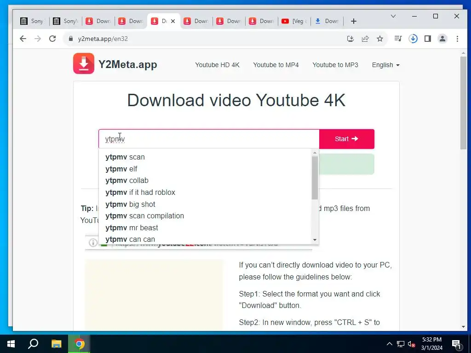Switch to the first Sony tab
This screenshot has width=471, height=353.
(x=32, y=21)
